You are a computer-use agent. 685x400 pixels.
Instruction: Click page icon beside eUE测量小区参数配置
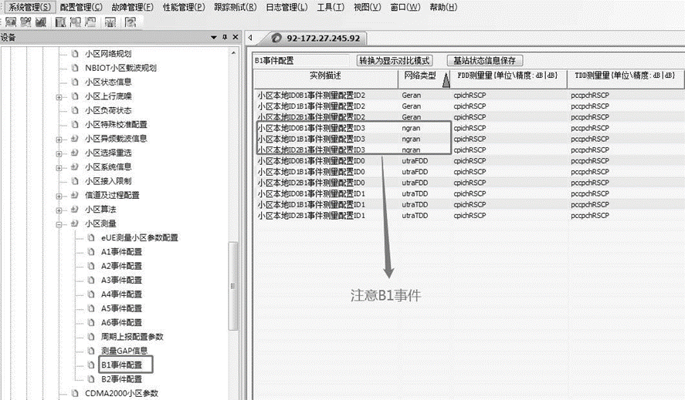(91, 237)
